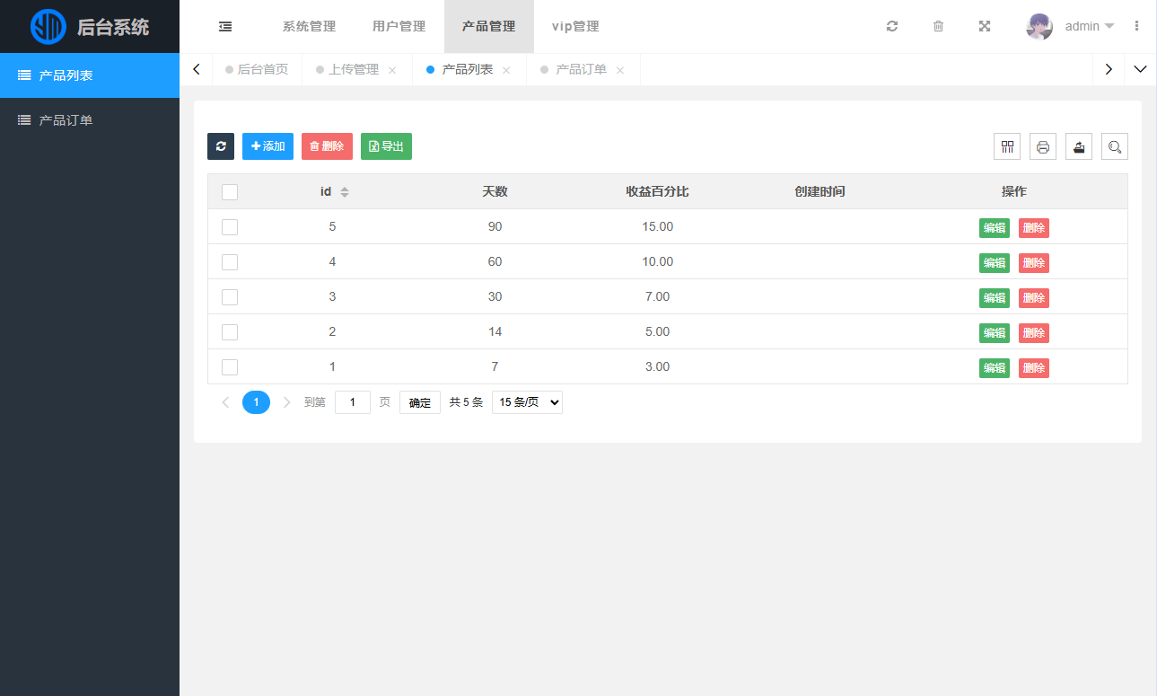Toggle fullscreen with the expand icon
The image size is (1157, 696).
point(984,27)
